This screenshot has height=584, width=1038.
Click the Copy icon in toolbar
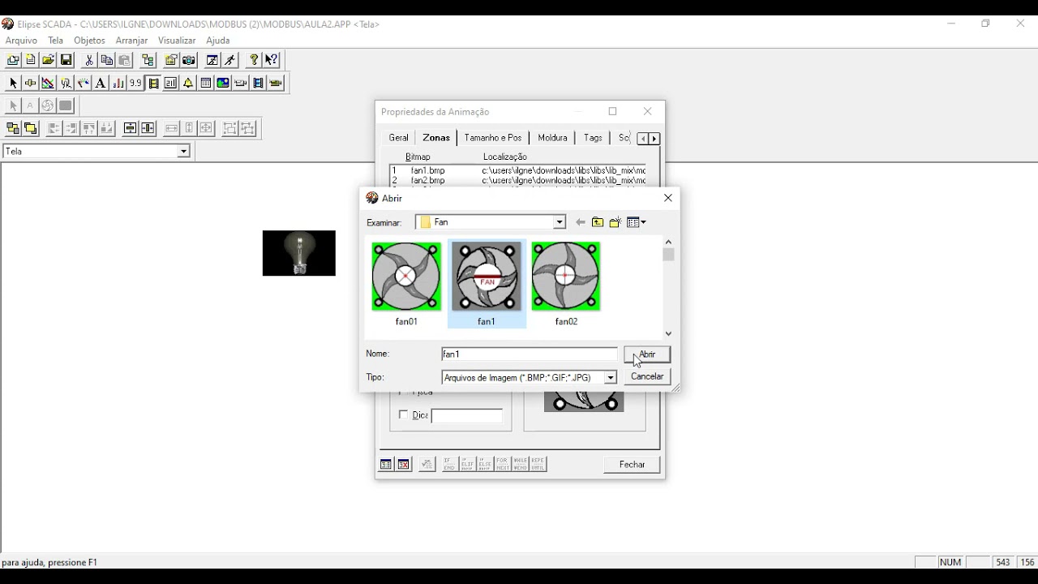tap(107, 60)
